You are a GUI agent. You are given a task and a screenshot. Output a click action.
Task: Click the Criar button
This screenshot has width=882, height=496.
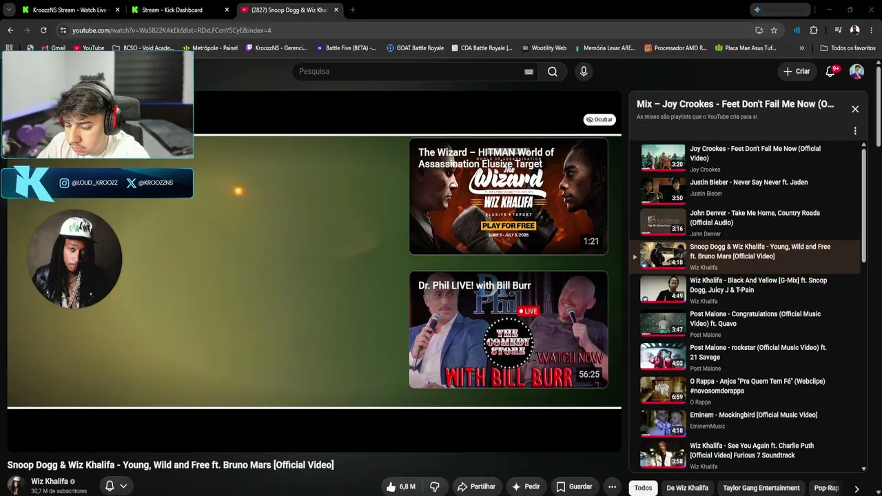(x=797, y=72)
